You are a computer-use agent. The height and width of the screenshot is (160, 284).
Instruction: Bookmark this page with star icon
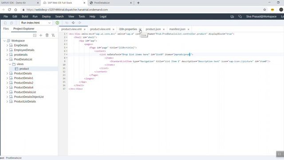(264, 10)
